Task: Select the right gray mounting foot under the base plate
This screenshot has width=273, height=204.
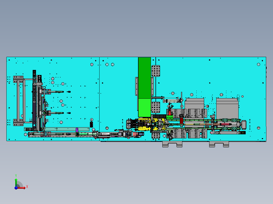Action: click(219, 144)
